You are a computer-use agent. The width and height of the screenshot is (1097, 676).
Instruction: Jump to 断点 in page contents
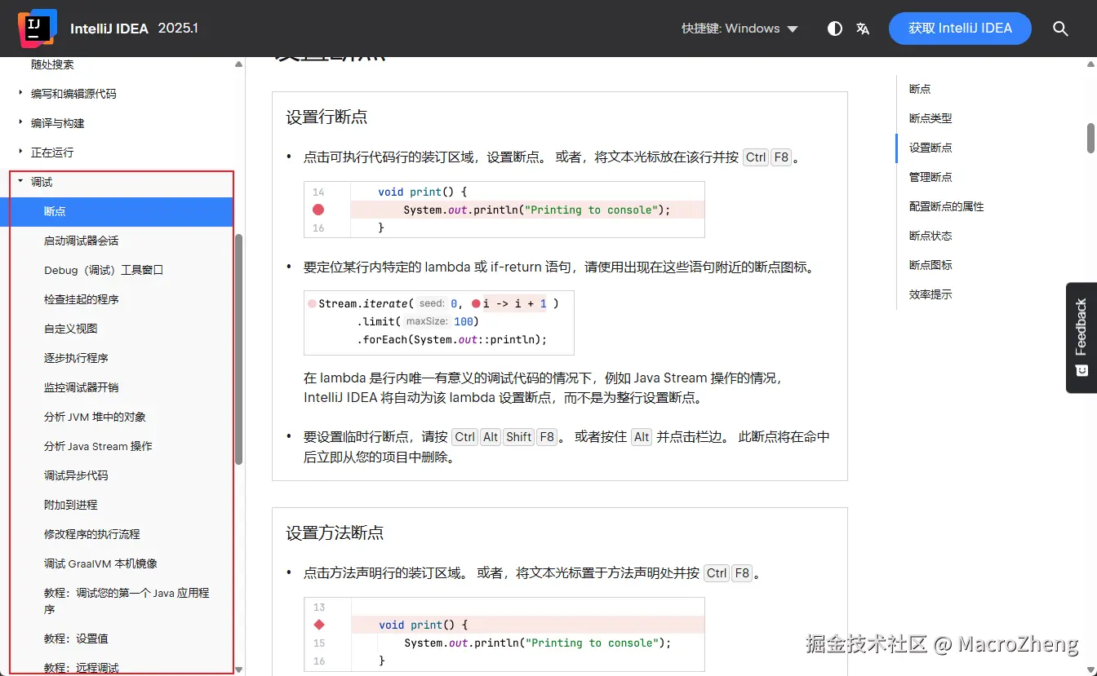click(x=920, y=89)
